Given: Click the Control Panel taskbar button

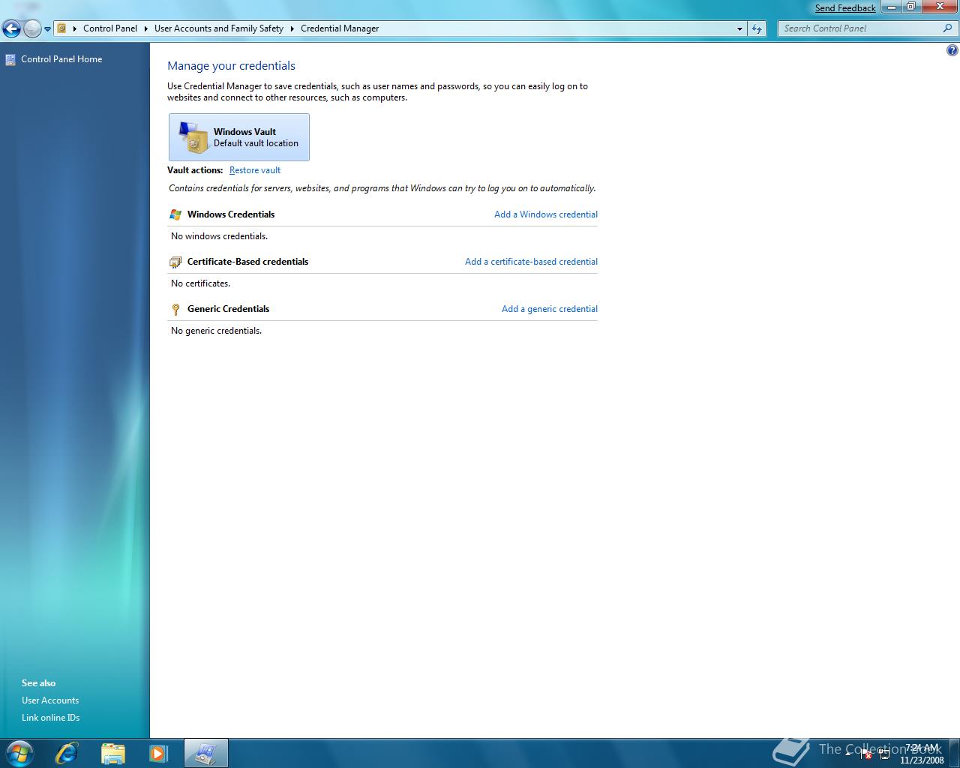Looking at the screenshot, I should (205, 753).
